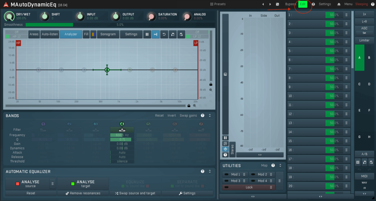This screenshot has width=376, height=201.
Task: Collapse the Bands panel arrows
Action: (210, 115)
